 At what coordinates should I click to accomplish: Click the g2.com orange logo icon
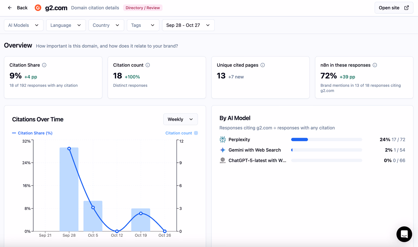[x=38, y=8]
